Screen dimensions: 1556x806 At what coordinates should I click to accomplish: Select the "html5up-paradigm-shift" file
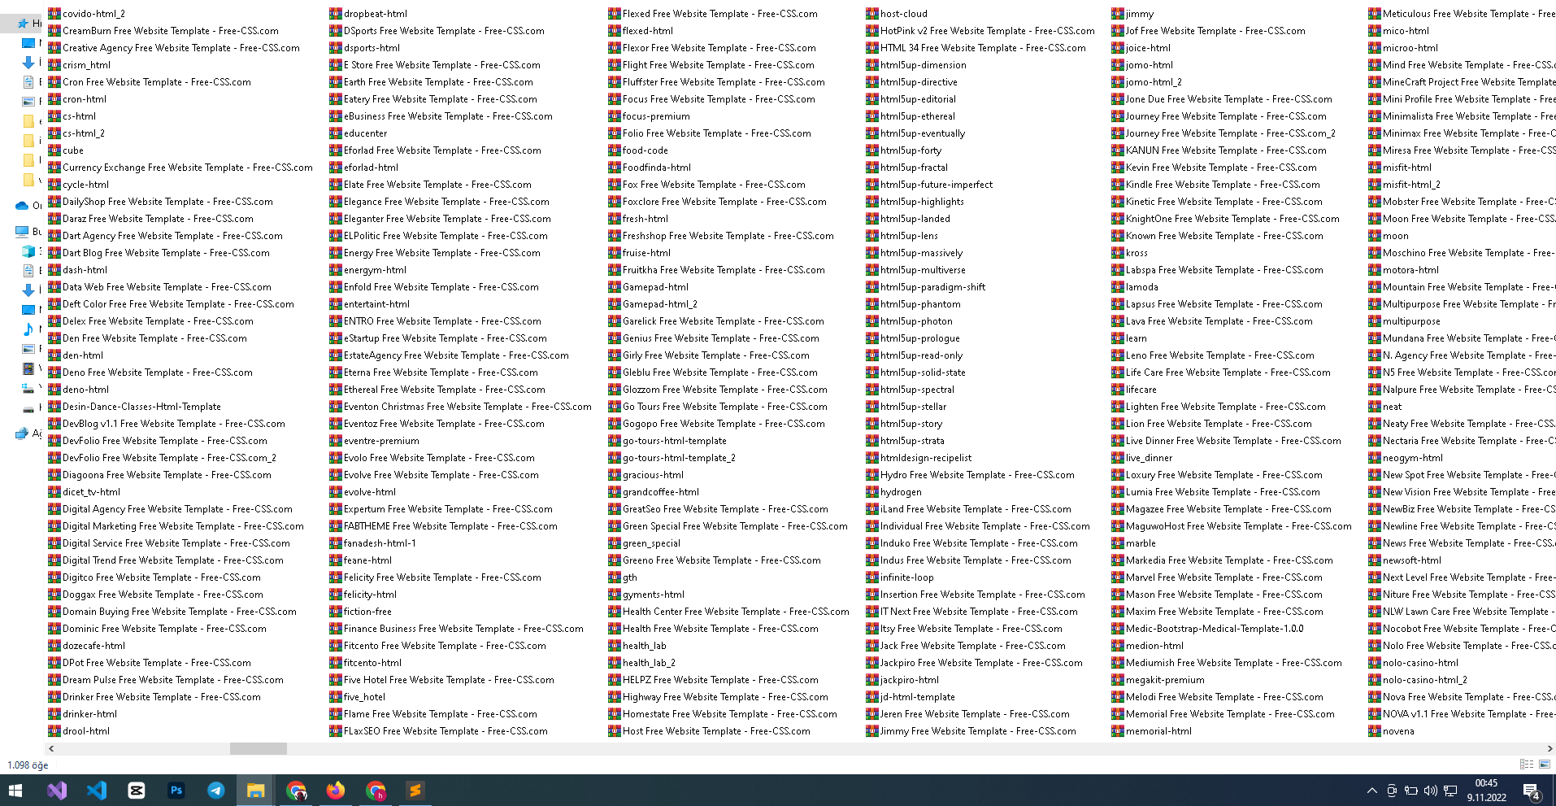click(x=926, y=287)
